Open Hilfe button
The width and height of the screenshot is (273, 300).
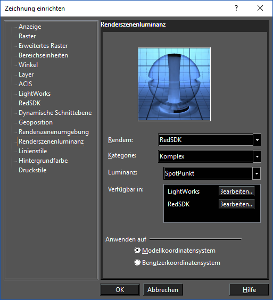click(x=249, y=290)
